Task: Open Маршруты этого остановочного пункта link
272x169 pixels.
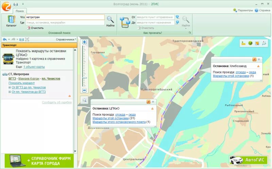Action: (x=119, y=122)
